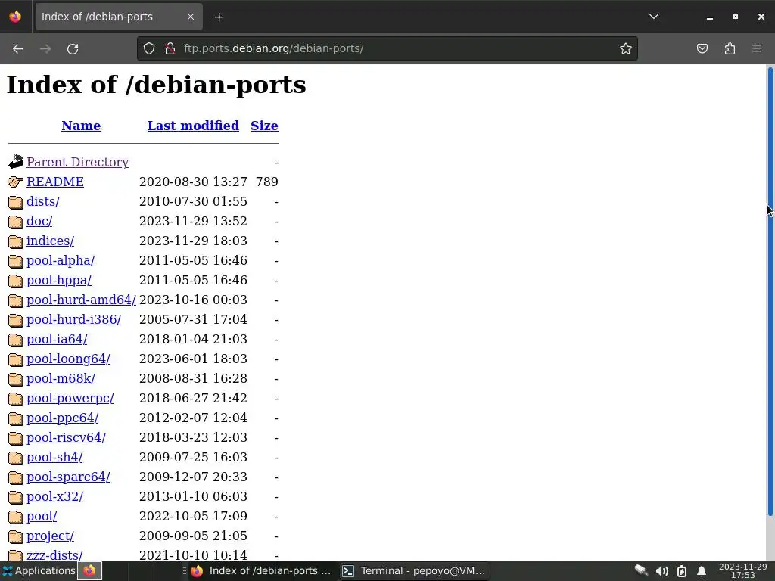Open the Save to Pocket icon
The width and height of the screenshot is (775, 581).
click(x=702, y=48)
